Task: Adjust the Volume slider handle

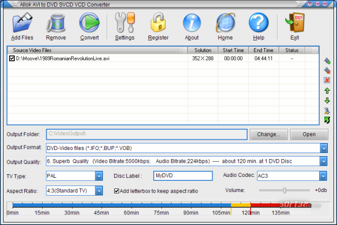Action: click(285, 190)
